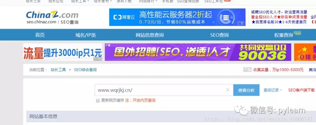Select the SEO查询 navigation tab

click(219, 35)
